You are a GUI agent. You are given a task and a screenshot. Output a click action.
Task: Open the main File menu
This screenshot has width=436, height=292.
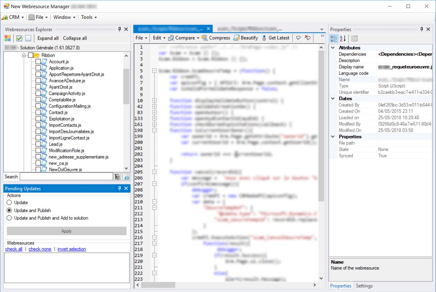click(x=38, y=17)
